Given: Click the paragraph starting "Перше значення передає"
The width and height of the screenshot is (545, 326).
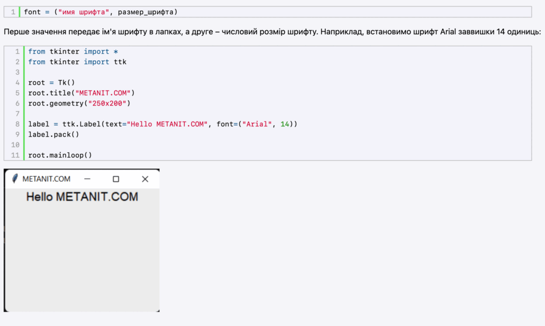Looking at the screenshot, I should (272, 32).
